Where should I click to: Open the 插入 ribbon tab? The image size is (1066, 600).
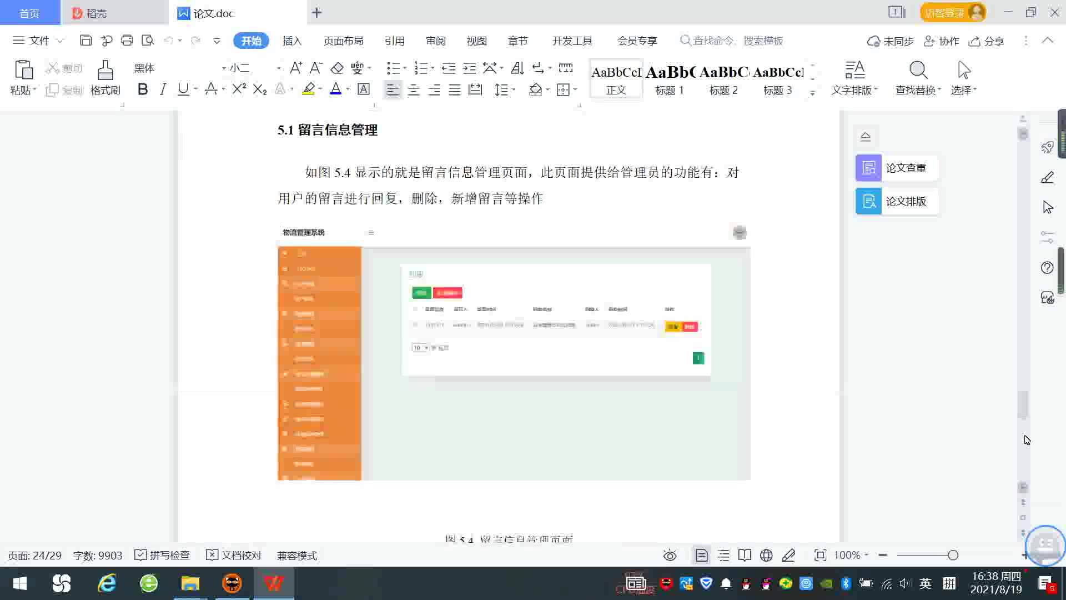292,41
